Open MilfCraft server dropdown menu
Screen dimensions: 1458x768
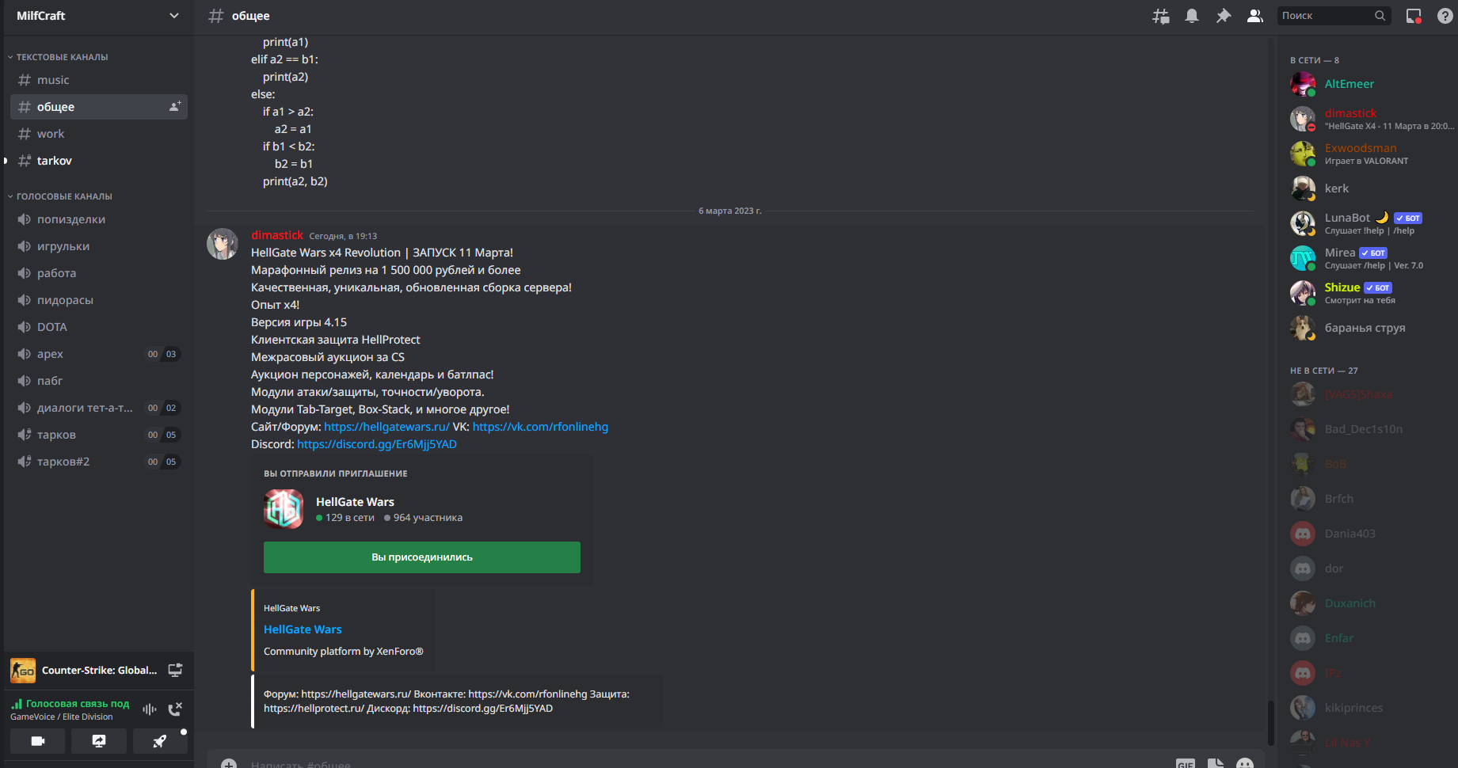coord(98,16)
